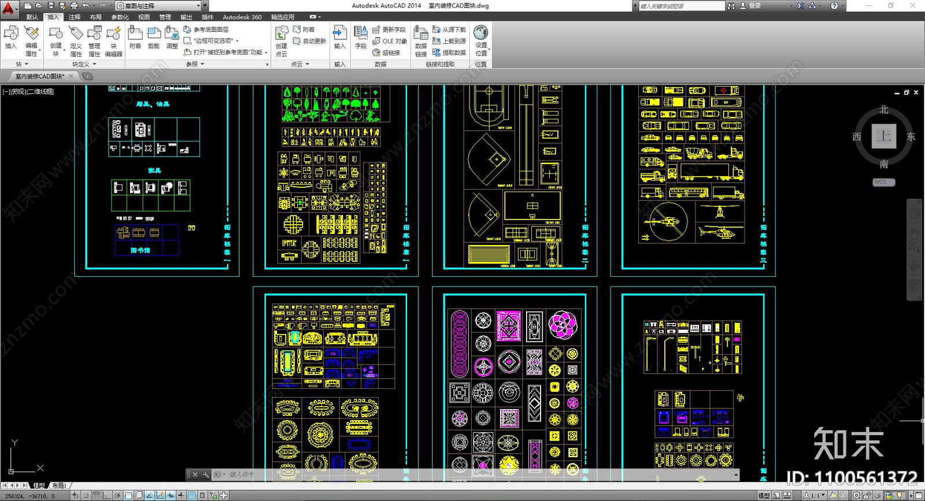This screenshot has height=501, width=925.
Task: Click the 输入 import file tool
Action: point(340,38)
